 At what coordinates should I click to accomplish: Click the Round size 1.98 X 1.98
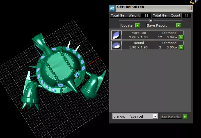point(138,47)
